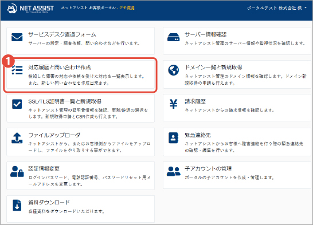Image resolution: width=313 pixels, height=225 pixels.
Task: Open 緊急連絡先 heading
Action: pyautogui.click(x=198, y=135)
